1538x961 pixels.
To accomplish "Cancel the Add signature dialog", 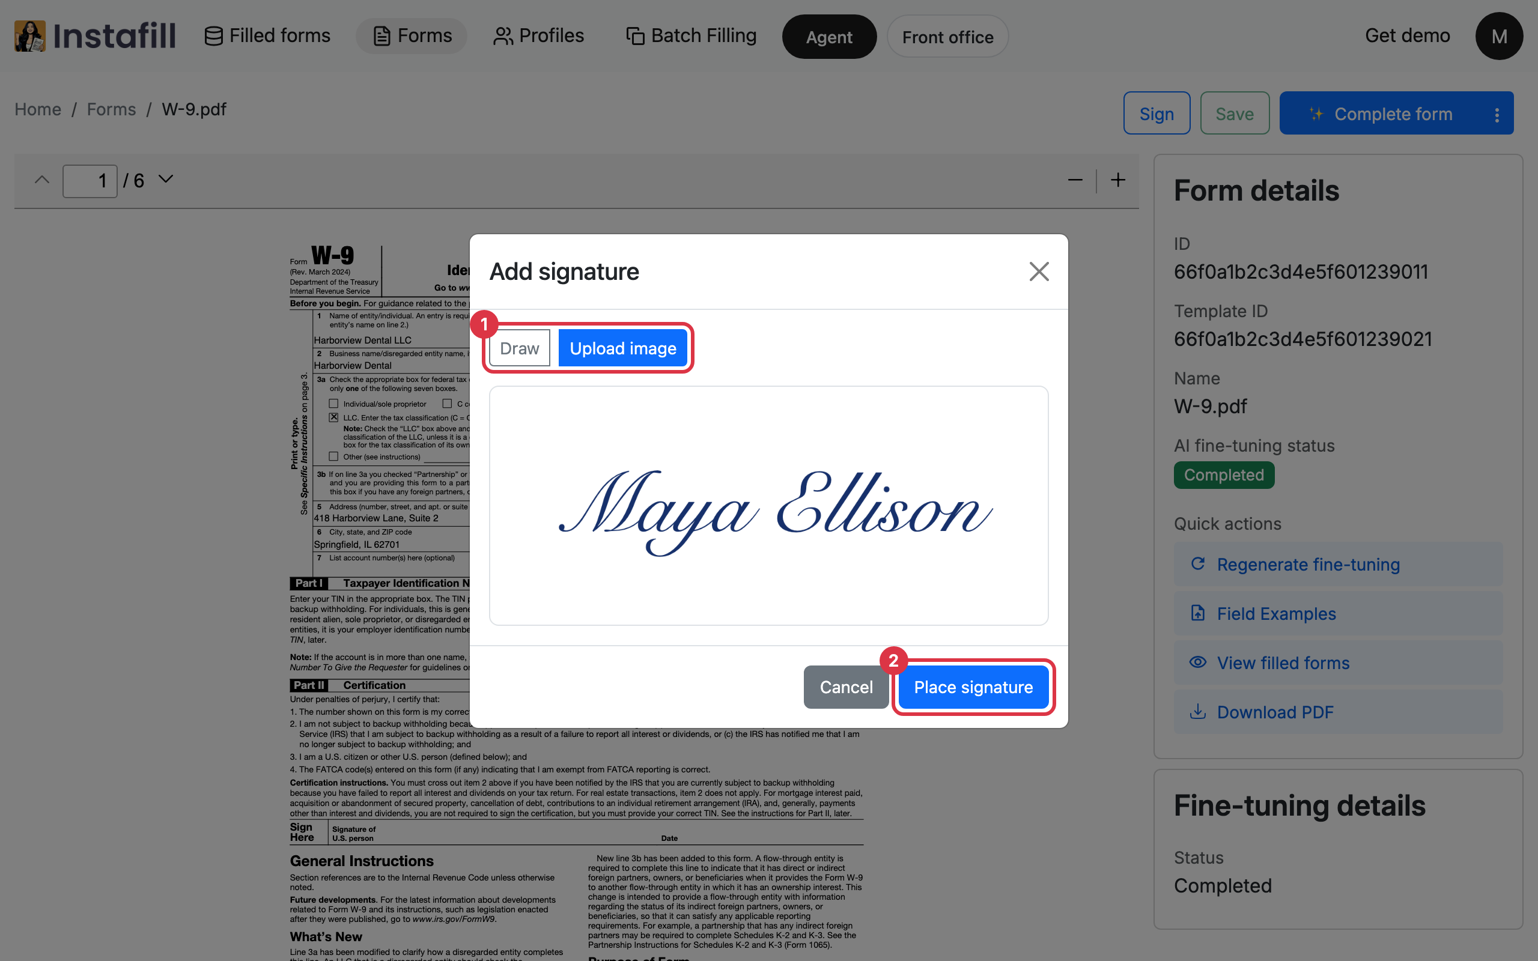I will 845,687.
